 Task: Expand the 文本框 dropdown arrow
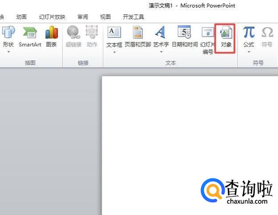coord(114,53)
